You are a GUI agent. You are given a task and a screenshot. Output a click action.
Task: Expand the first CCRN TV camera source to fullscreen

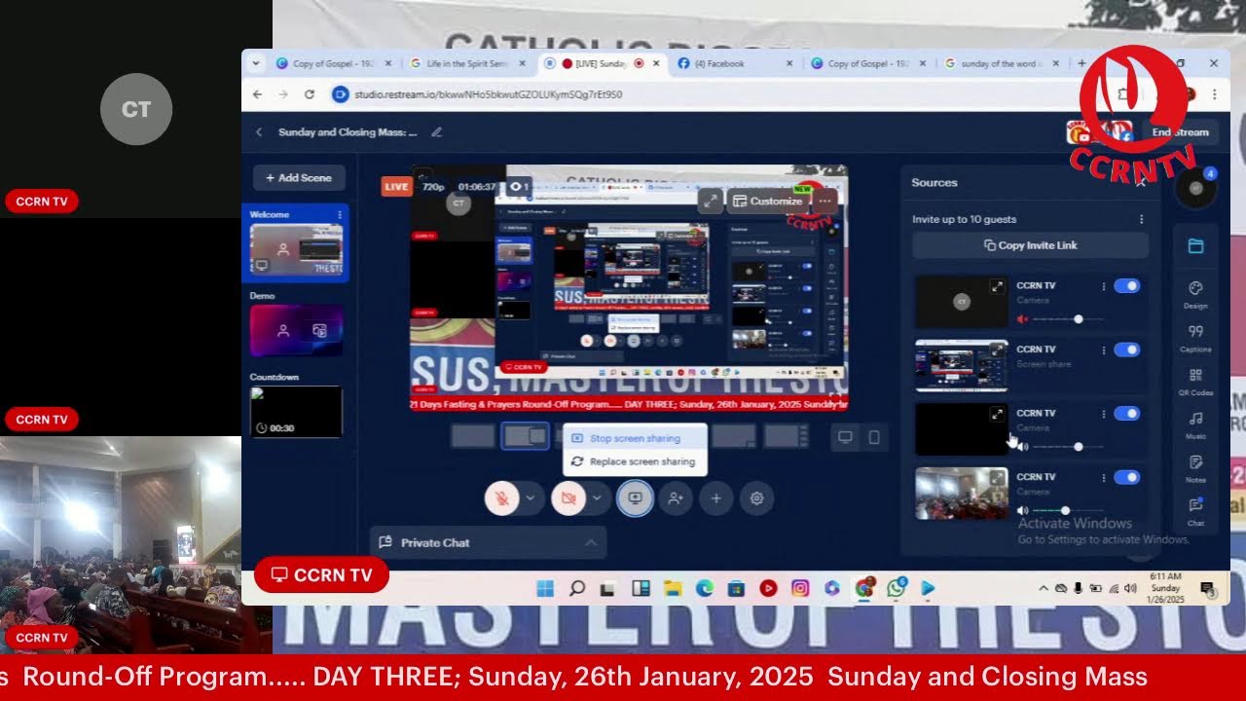coord(997,286)
